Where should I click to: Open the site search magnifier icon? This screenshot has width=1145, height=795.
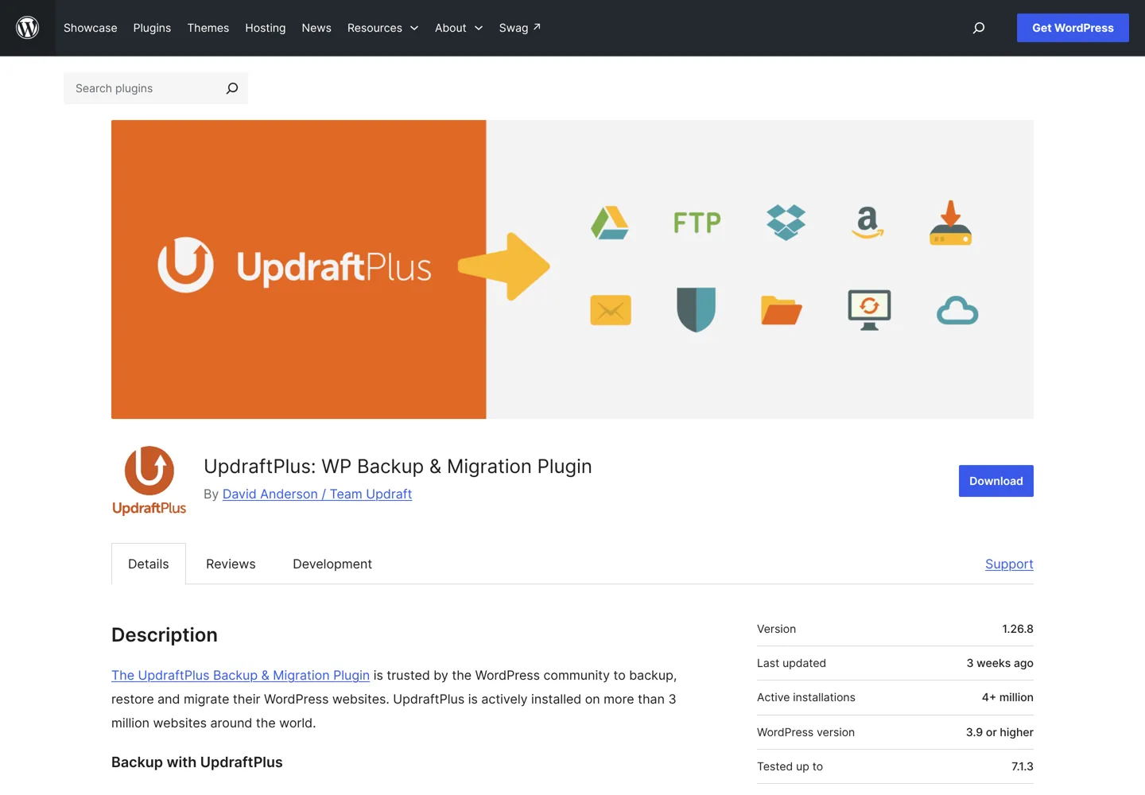[x=979, y=28]
